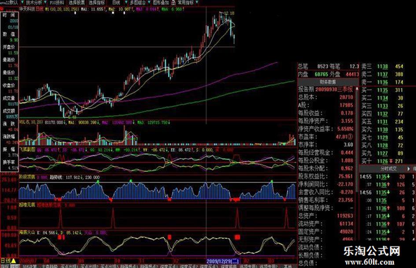Viewport: 416px width, 268px height.
Task: Click the 华天科技 stock name
Action: (x=27, y=9)
